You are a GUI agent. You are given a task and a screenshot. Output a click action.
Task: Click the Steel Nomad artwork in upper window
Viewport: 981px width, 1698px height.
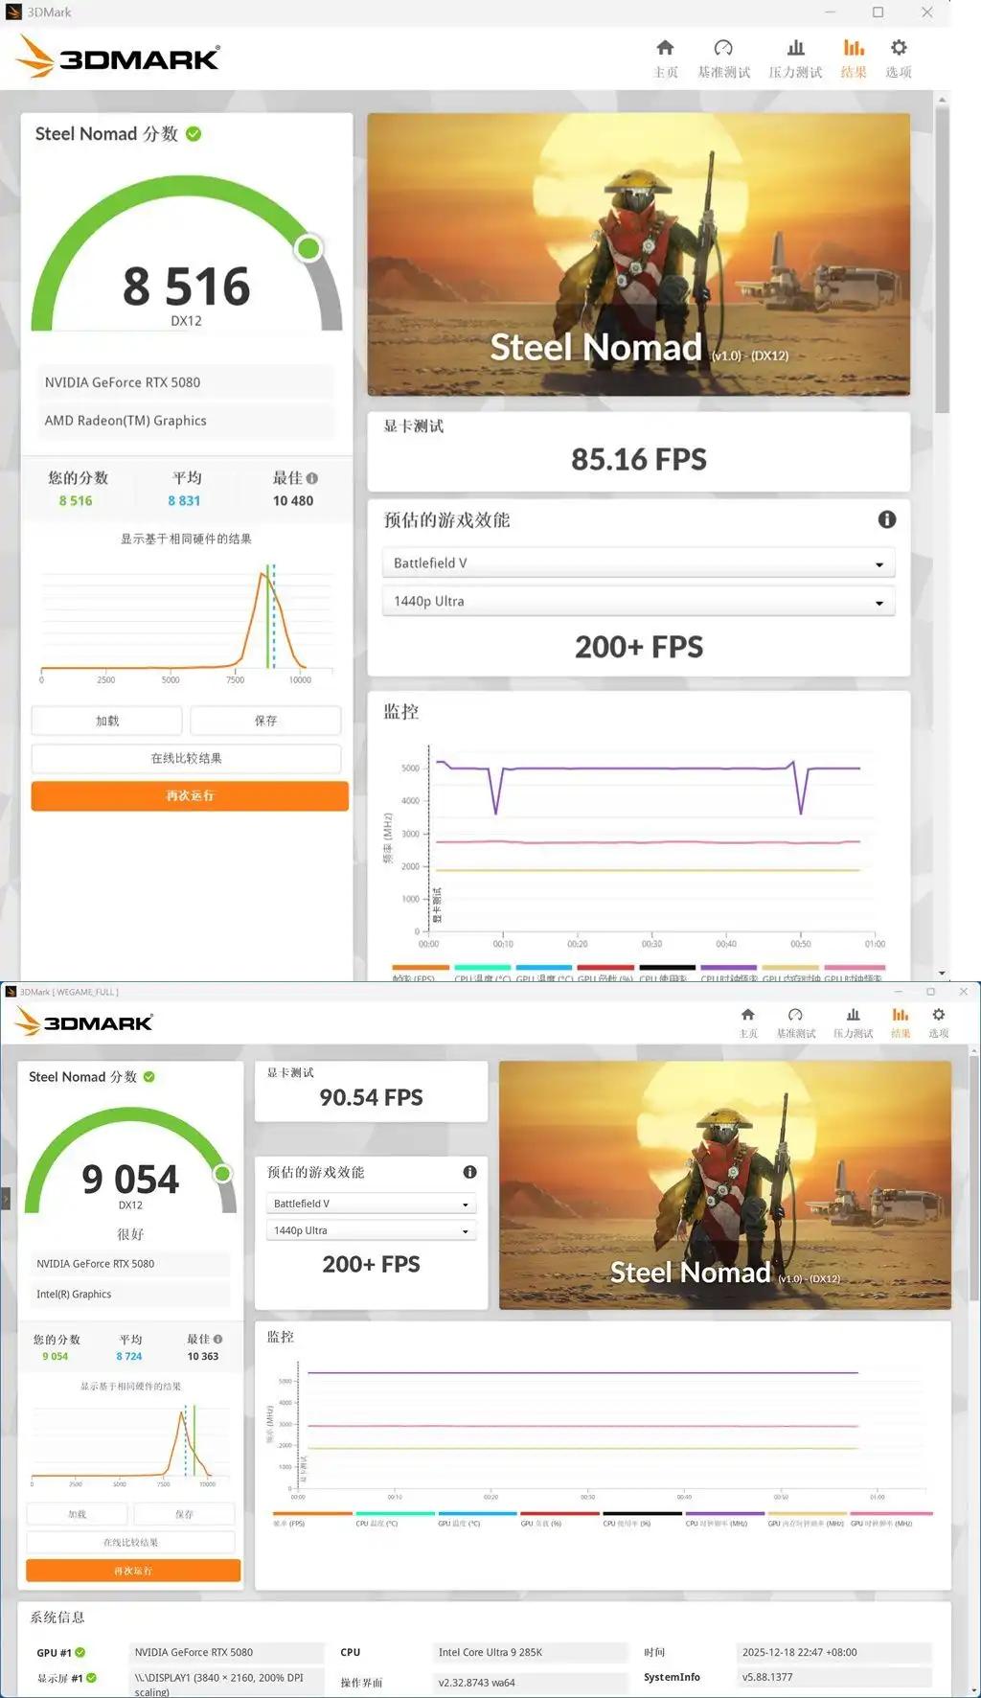coord(639,254)
